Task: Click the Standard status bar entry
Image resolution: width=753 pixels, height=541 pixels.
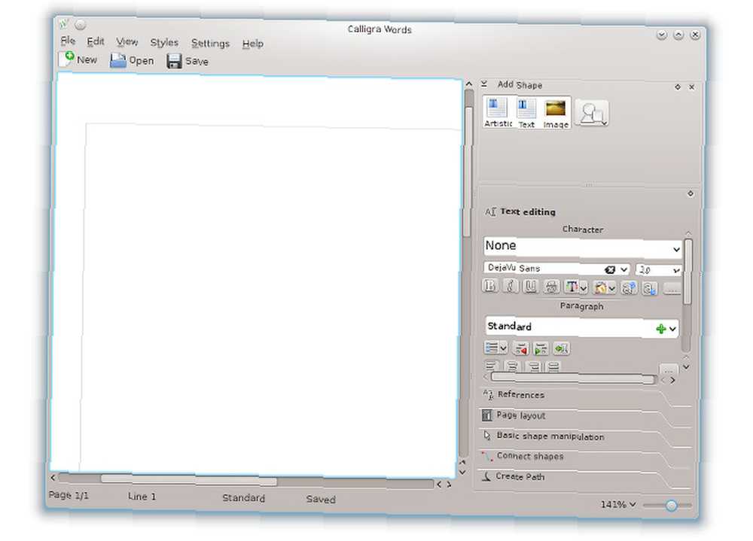Action: [x=243, y=498]
